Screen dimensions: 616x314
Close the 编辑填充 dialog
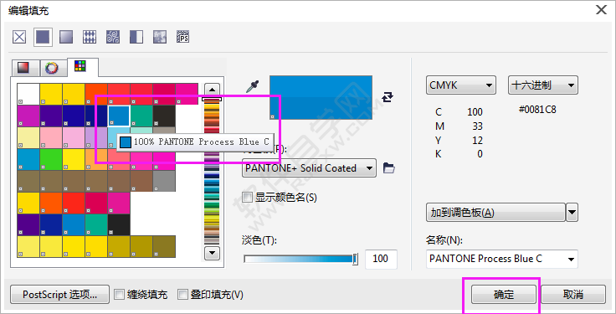[x=601, y=10]
